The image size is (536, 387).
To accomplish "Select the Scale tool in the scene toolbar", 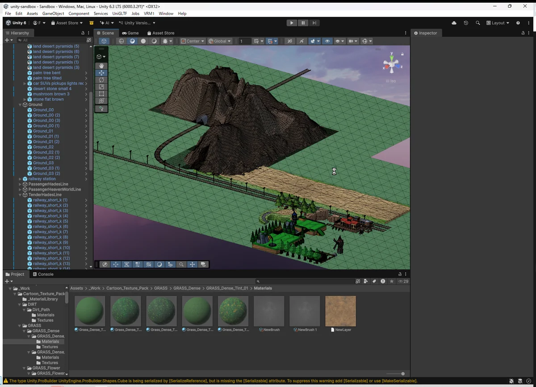I will pyautogui.click(x=101, y=87).
